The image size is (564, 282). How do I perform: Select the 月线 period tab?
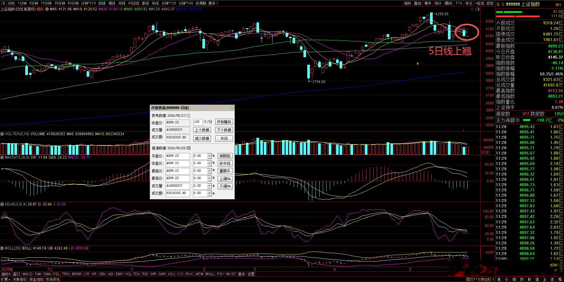122,3
